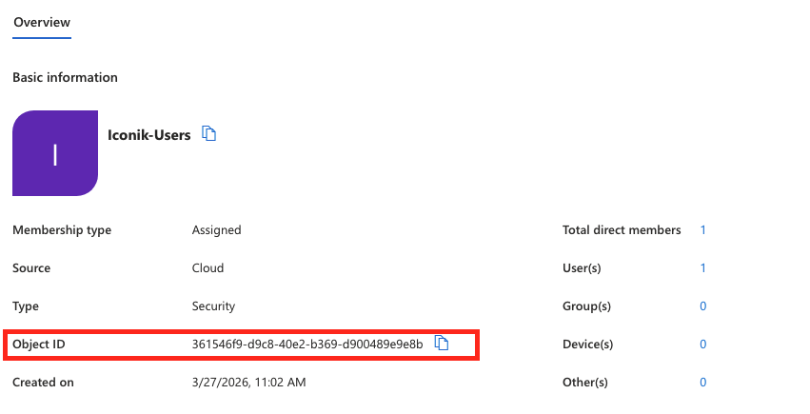The height and width of the screenshot is (414, 810).
Task: Open the Group(s) count link
Action: [703, 306]
